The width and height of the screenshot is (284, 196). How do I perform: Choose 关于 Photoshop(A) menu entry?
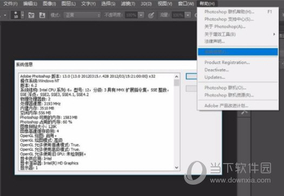click(x=238, y=26)
